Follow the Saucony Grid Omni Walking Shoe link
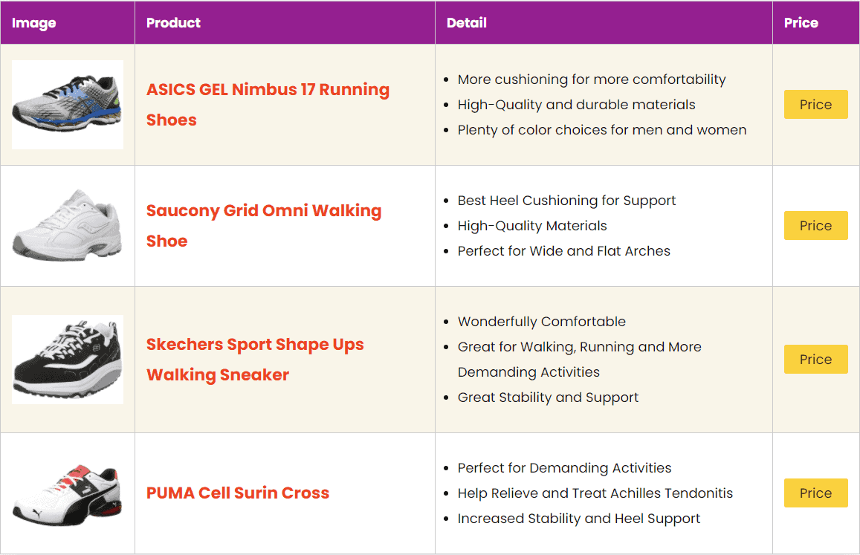Screen dimensions: 860x555 (x=264, y=225)
